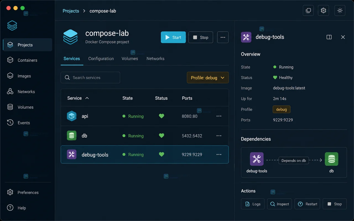The height and width of the screenshot is (221, 354).
Task: Go to Images in sidebar
Action: (x=27, y=76)
